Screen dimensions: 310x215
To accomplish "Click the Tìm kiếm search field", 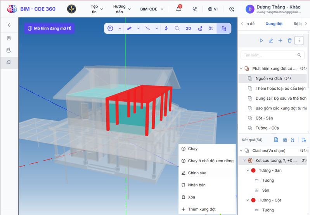I will click(272, 55).
